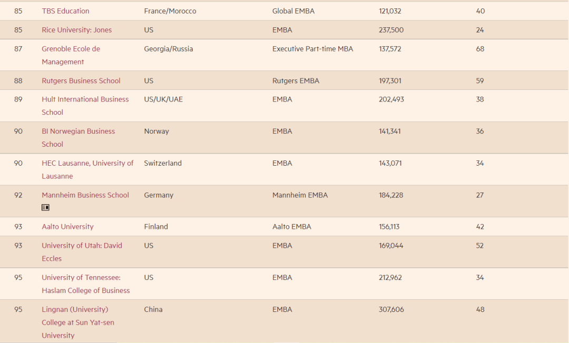Viewport: 569px width, 343px height.
Task: Open BI Norwegian Business School link
Action: tap(78, 138)
